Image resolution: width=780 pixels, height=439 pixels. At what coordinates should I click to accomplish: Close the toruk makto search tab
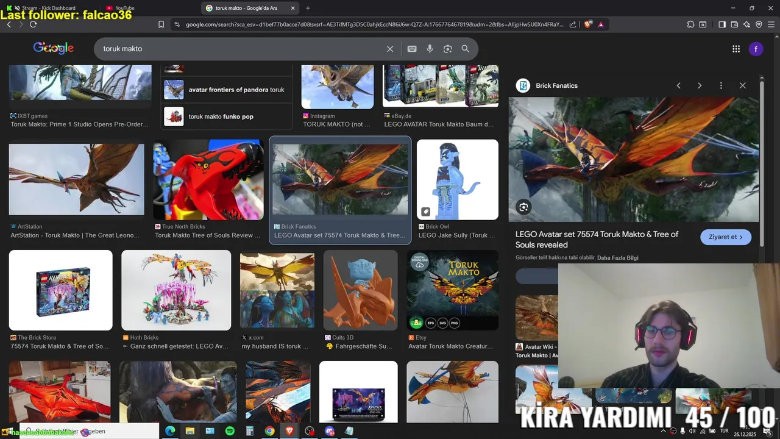(x=293, y=8)
